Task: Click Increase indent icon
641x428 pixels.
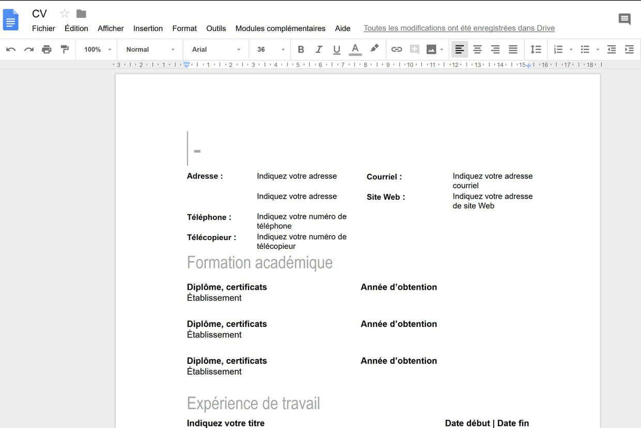Action: pyautogui.click(x=629, y=50)
